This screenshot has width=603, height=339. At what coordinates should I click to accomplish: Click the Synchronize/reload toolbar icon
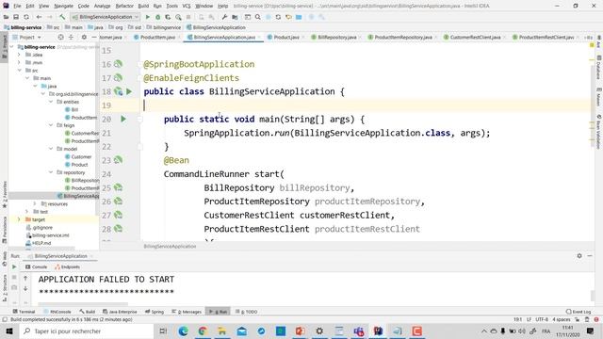point(26,17)
